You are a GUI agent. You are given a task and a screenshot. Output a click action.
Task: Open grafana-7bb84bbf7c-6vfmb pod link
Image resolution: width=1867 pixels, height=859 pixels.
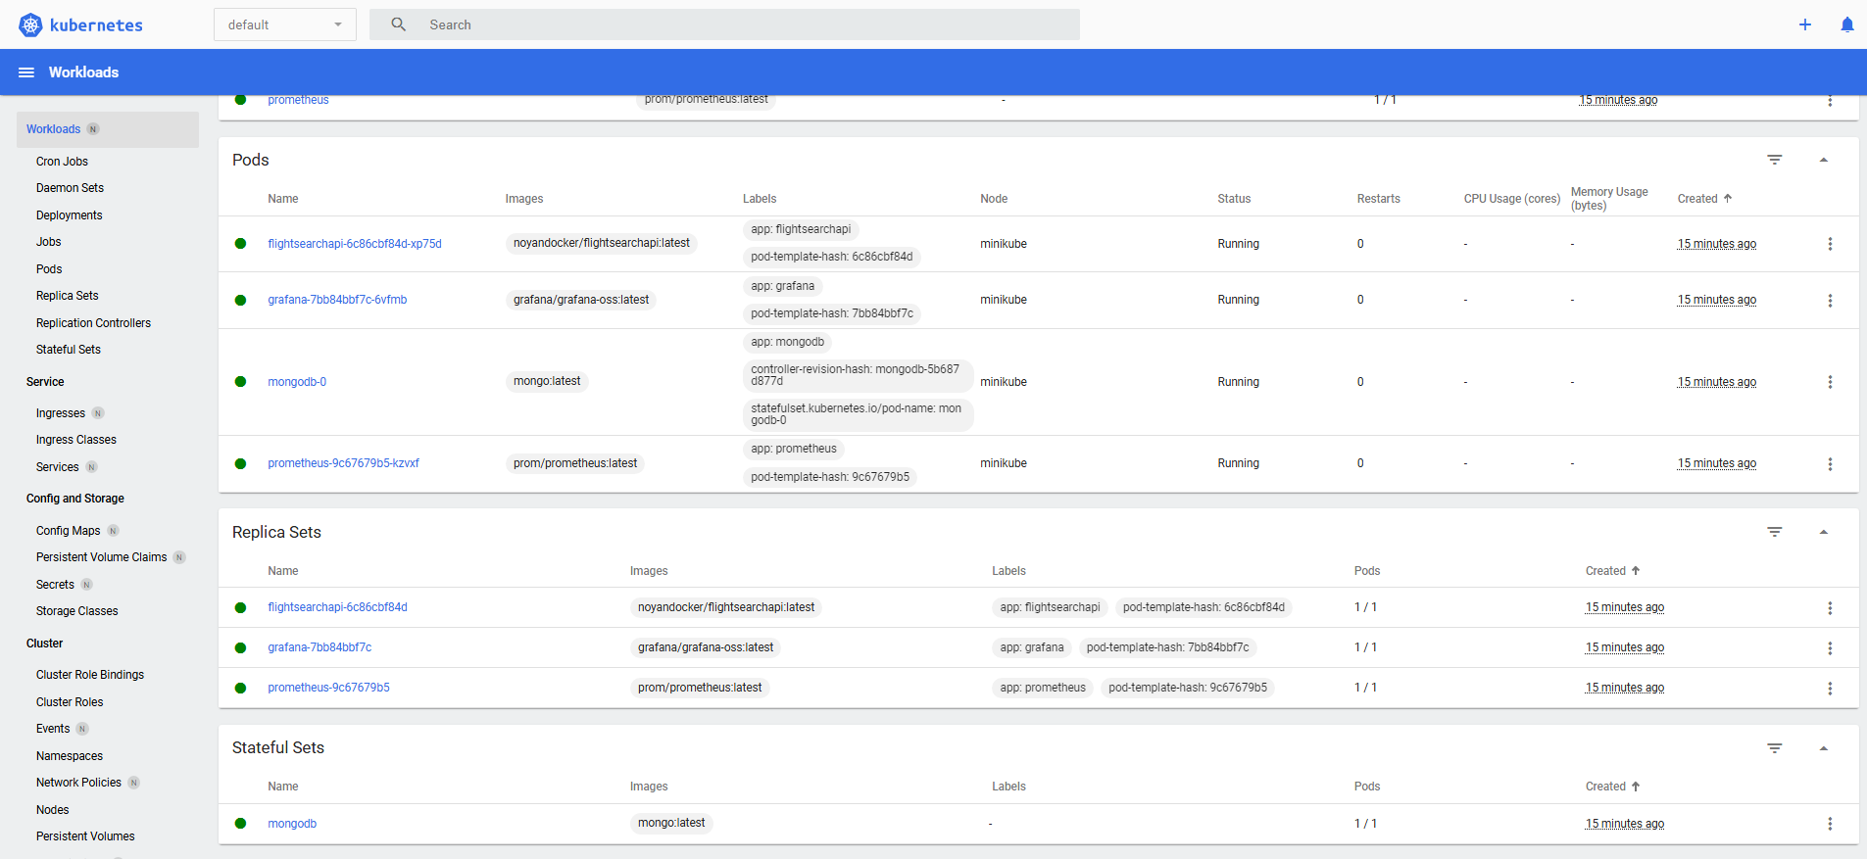337,300
